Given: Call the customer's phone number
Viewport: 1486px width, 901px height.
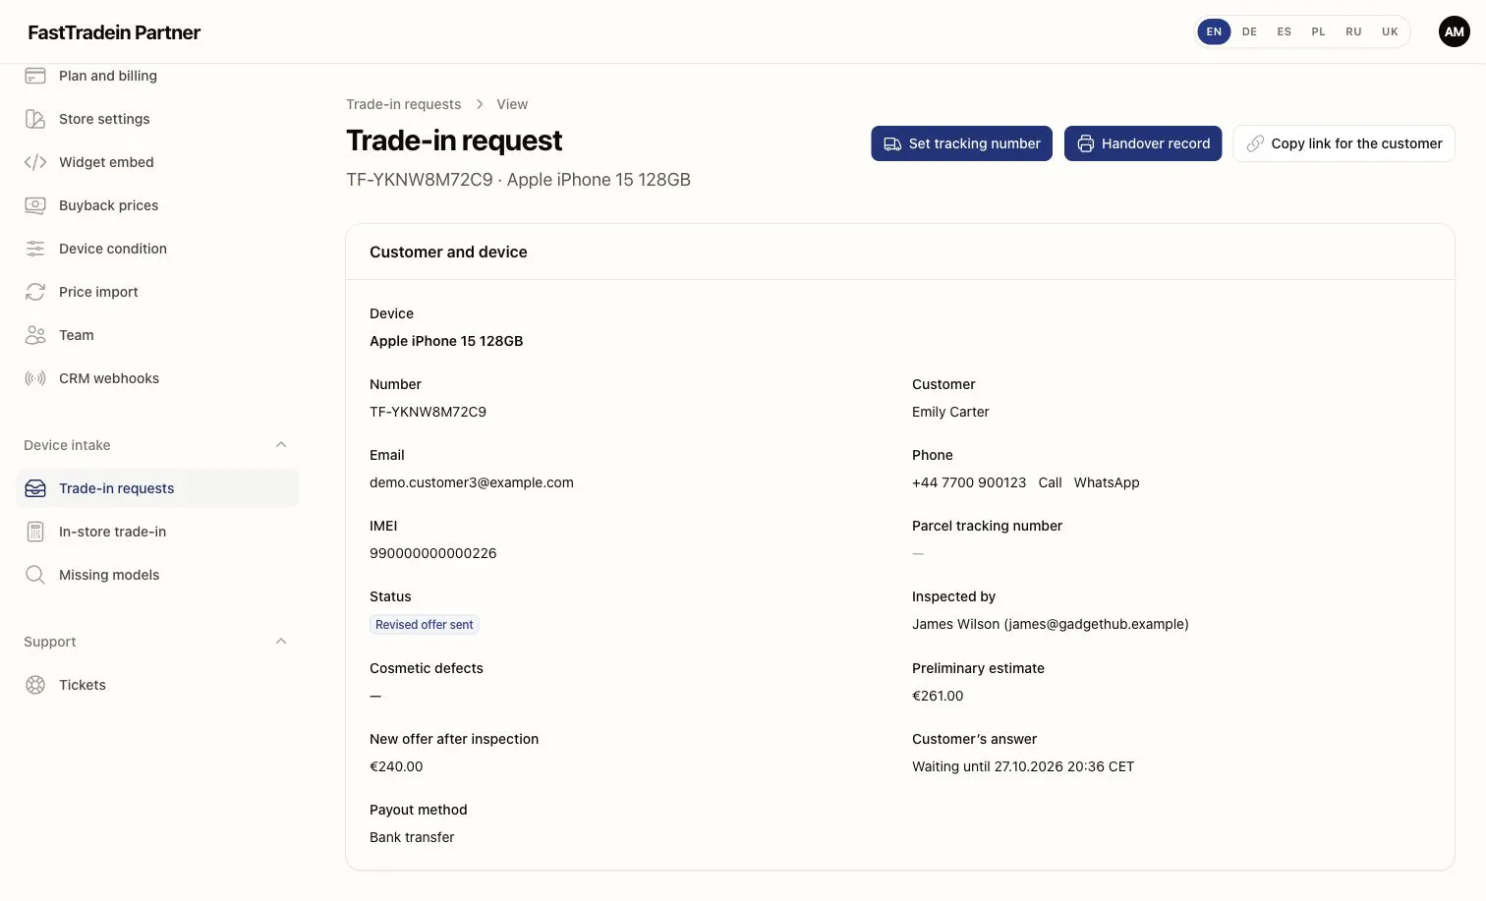Looking at the screenshot, I should click(1050, 482).
